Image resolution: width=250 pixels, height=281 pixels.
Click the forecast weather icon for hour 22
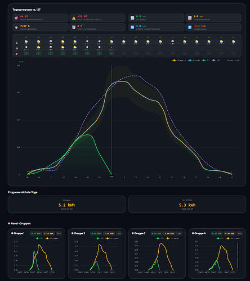click(233, 42)
